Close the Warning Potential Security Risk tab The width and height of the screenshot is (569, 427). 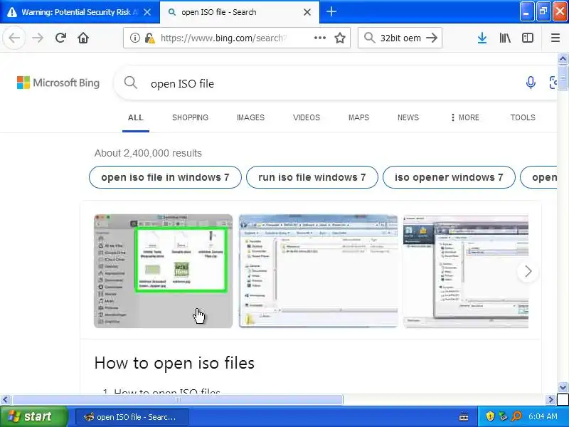[x=147, y=12]
